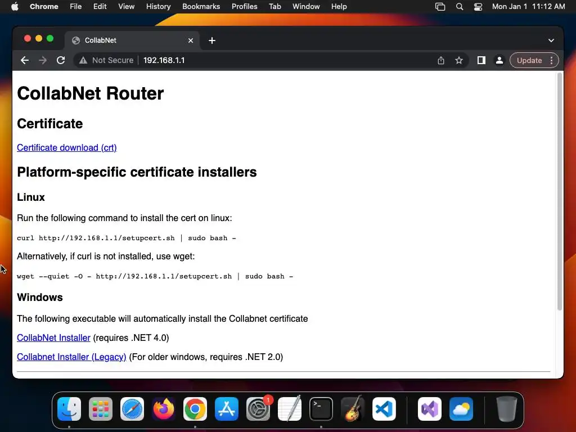Open the CollabNet Installer link
The image size is (576, 432).
point(53,337)
